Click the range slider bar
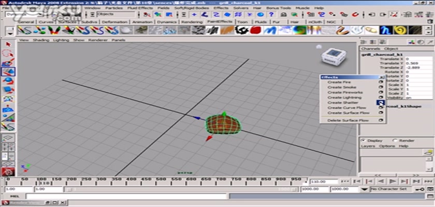Screen dimensions: 435x207 pos(181,189)
